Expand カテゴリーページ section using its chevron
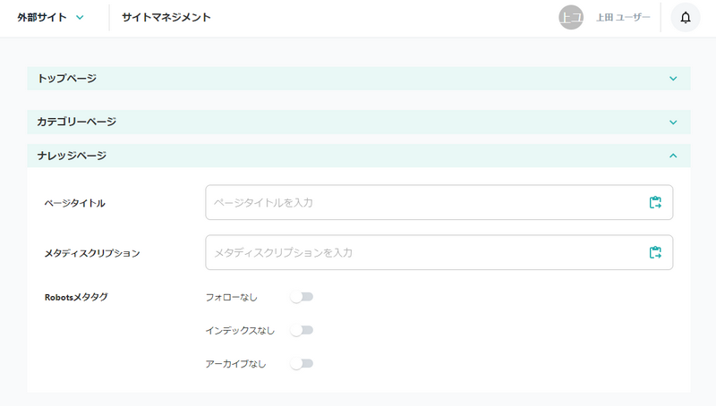This screenshot has height=406, width=716. pyautogui.click(x=673, y=122)
